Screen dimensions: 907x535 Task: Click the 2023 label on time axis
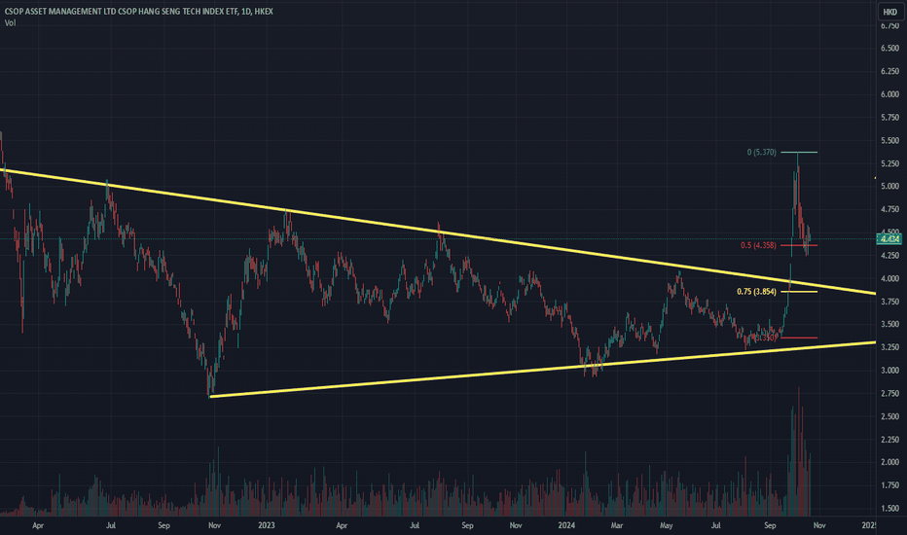(266, 525)
